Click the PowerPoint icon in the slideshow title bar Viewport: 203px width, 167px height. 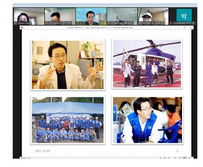tap(22, 27)
